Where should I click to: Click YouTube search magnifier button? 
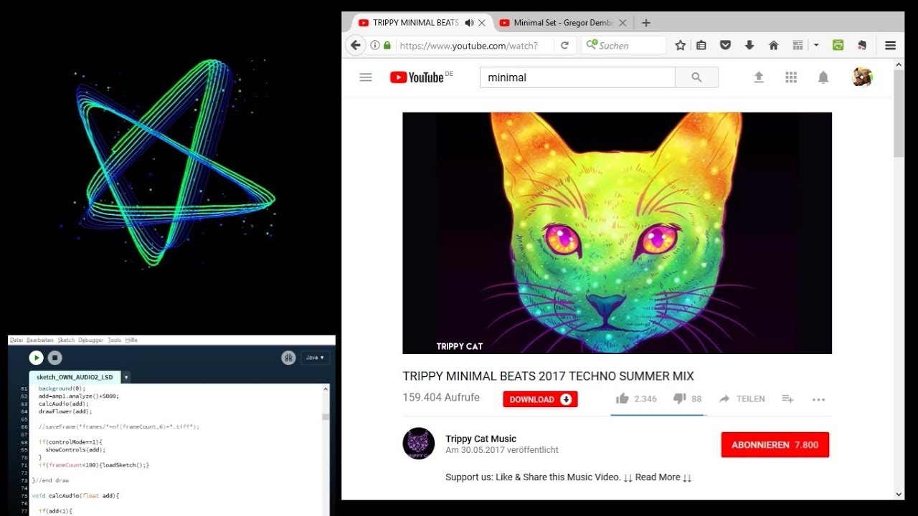click(x=696, y=77)
